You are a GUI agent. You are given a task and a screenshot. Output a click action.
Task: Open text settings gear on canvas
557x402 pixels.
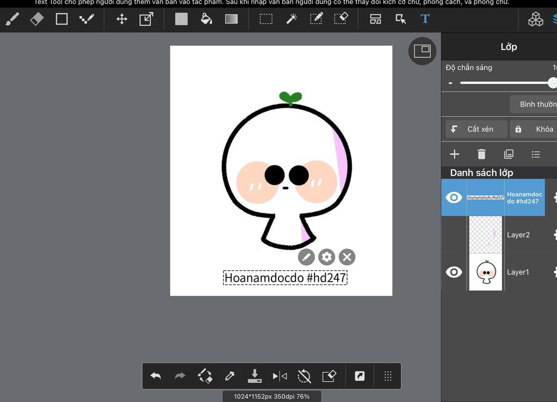click(327, 257)
